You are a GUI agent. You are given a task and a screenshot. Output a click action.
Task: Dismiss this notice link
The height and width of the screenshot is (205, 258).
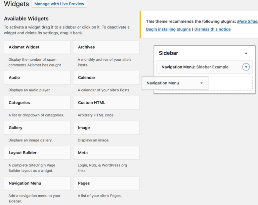[212, 29]
